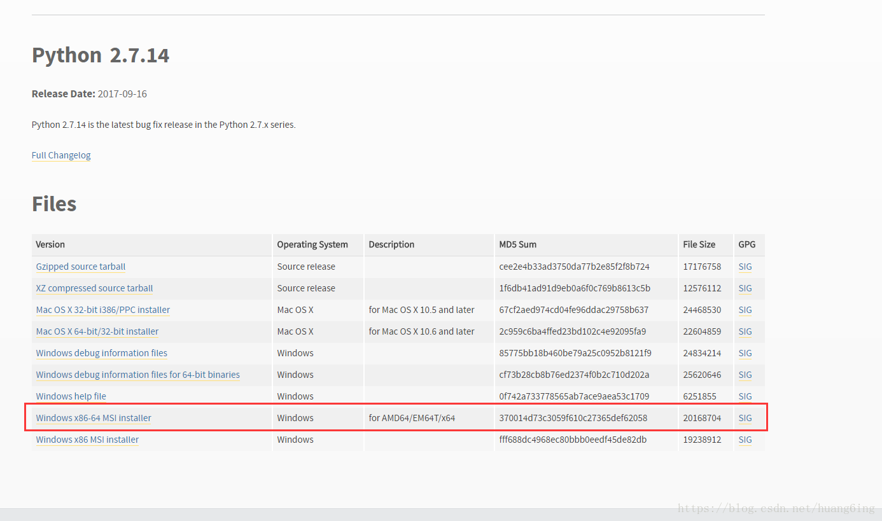Click description 'for AMD64/EM64T/x64'
The image size is (882, 521).
(x=412, y=418)
